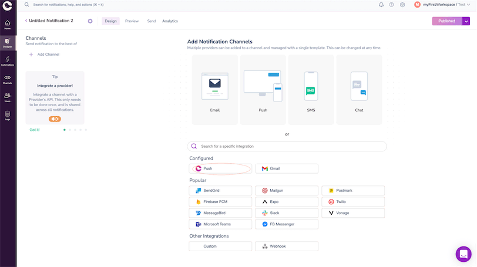Expand the Published dropdown arrow
The width and height of the screenshot is (477, 267).
pos(466,21)
